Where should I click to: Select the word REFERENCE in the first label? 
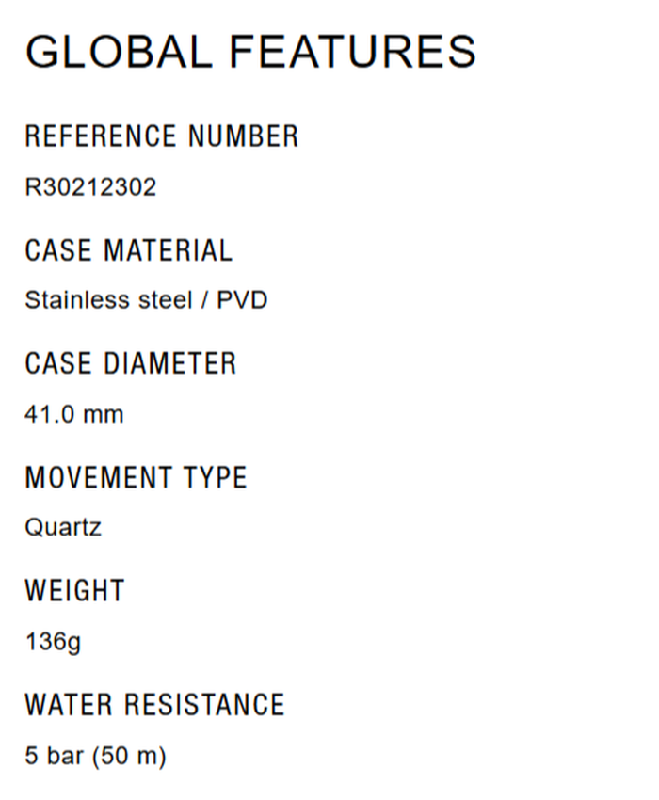(x=102, y=136)
